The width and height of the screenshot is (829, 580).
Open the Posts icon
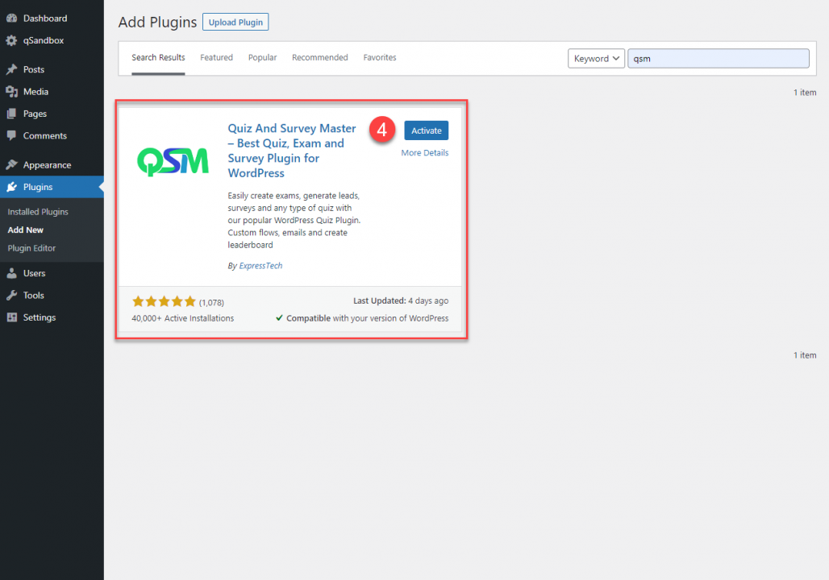point(12,68)
